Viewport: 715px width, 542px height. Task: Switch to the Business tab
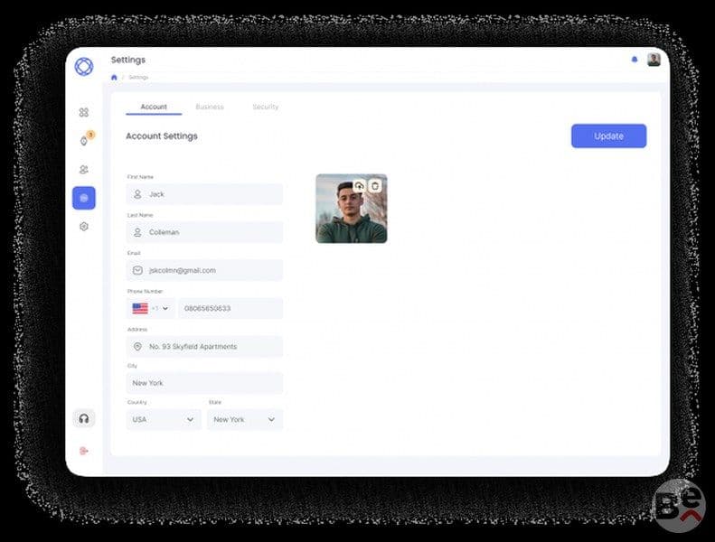coord(210,107)
